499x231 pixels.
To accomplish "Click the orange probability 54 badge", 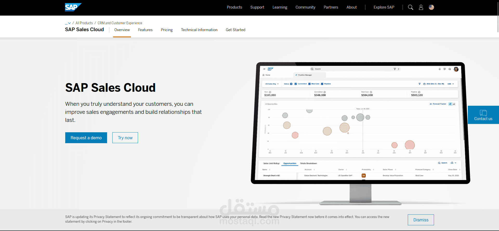I will click(x=364, y=176).
